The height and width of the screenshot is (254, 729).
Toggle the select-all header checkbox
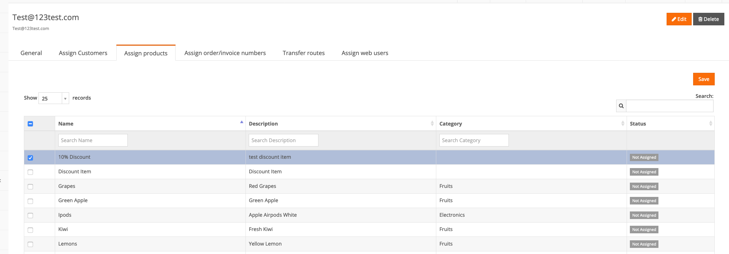[30, 124]
